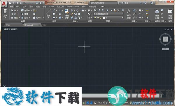Viewport: 175px width, 106px height.
Task: Select the 空间 space tool icon
Action: click(x=22, y=17)
